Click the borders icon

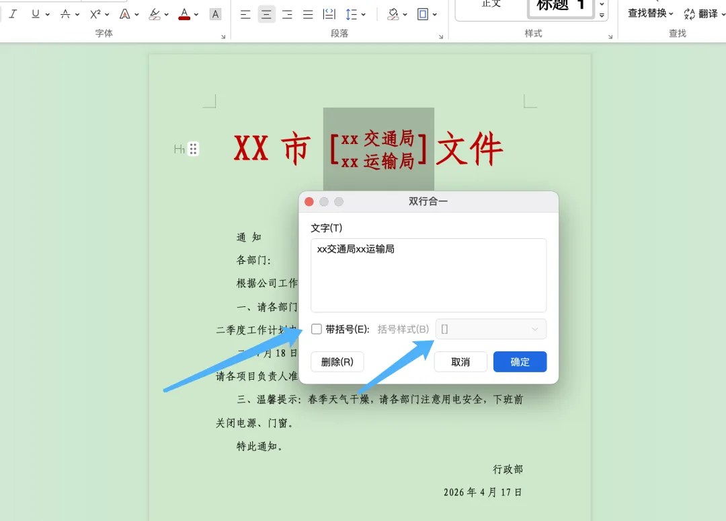(x=423, y=14)
